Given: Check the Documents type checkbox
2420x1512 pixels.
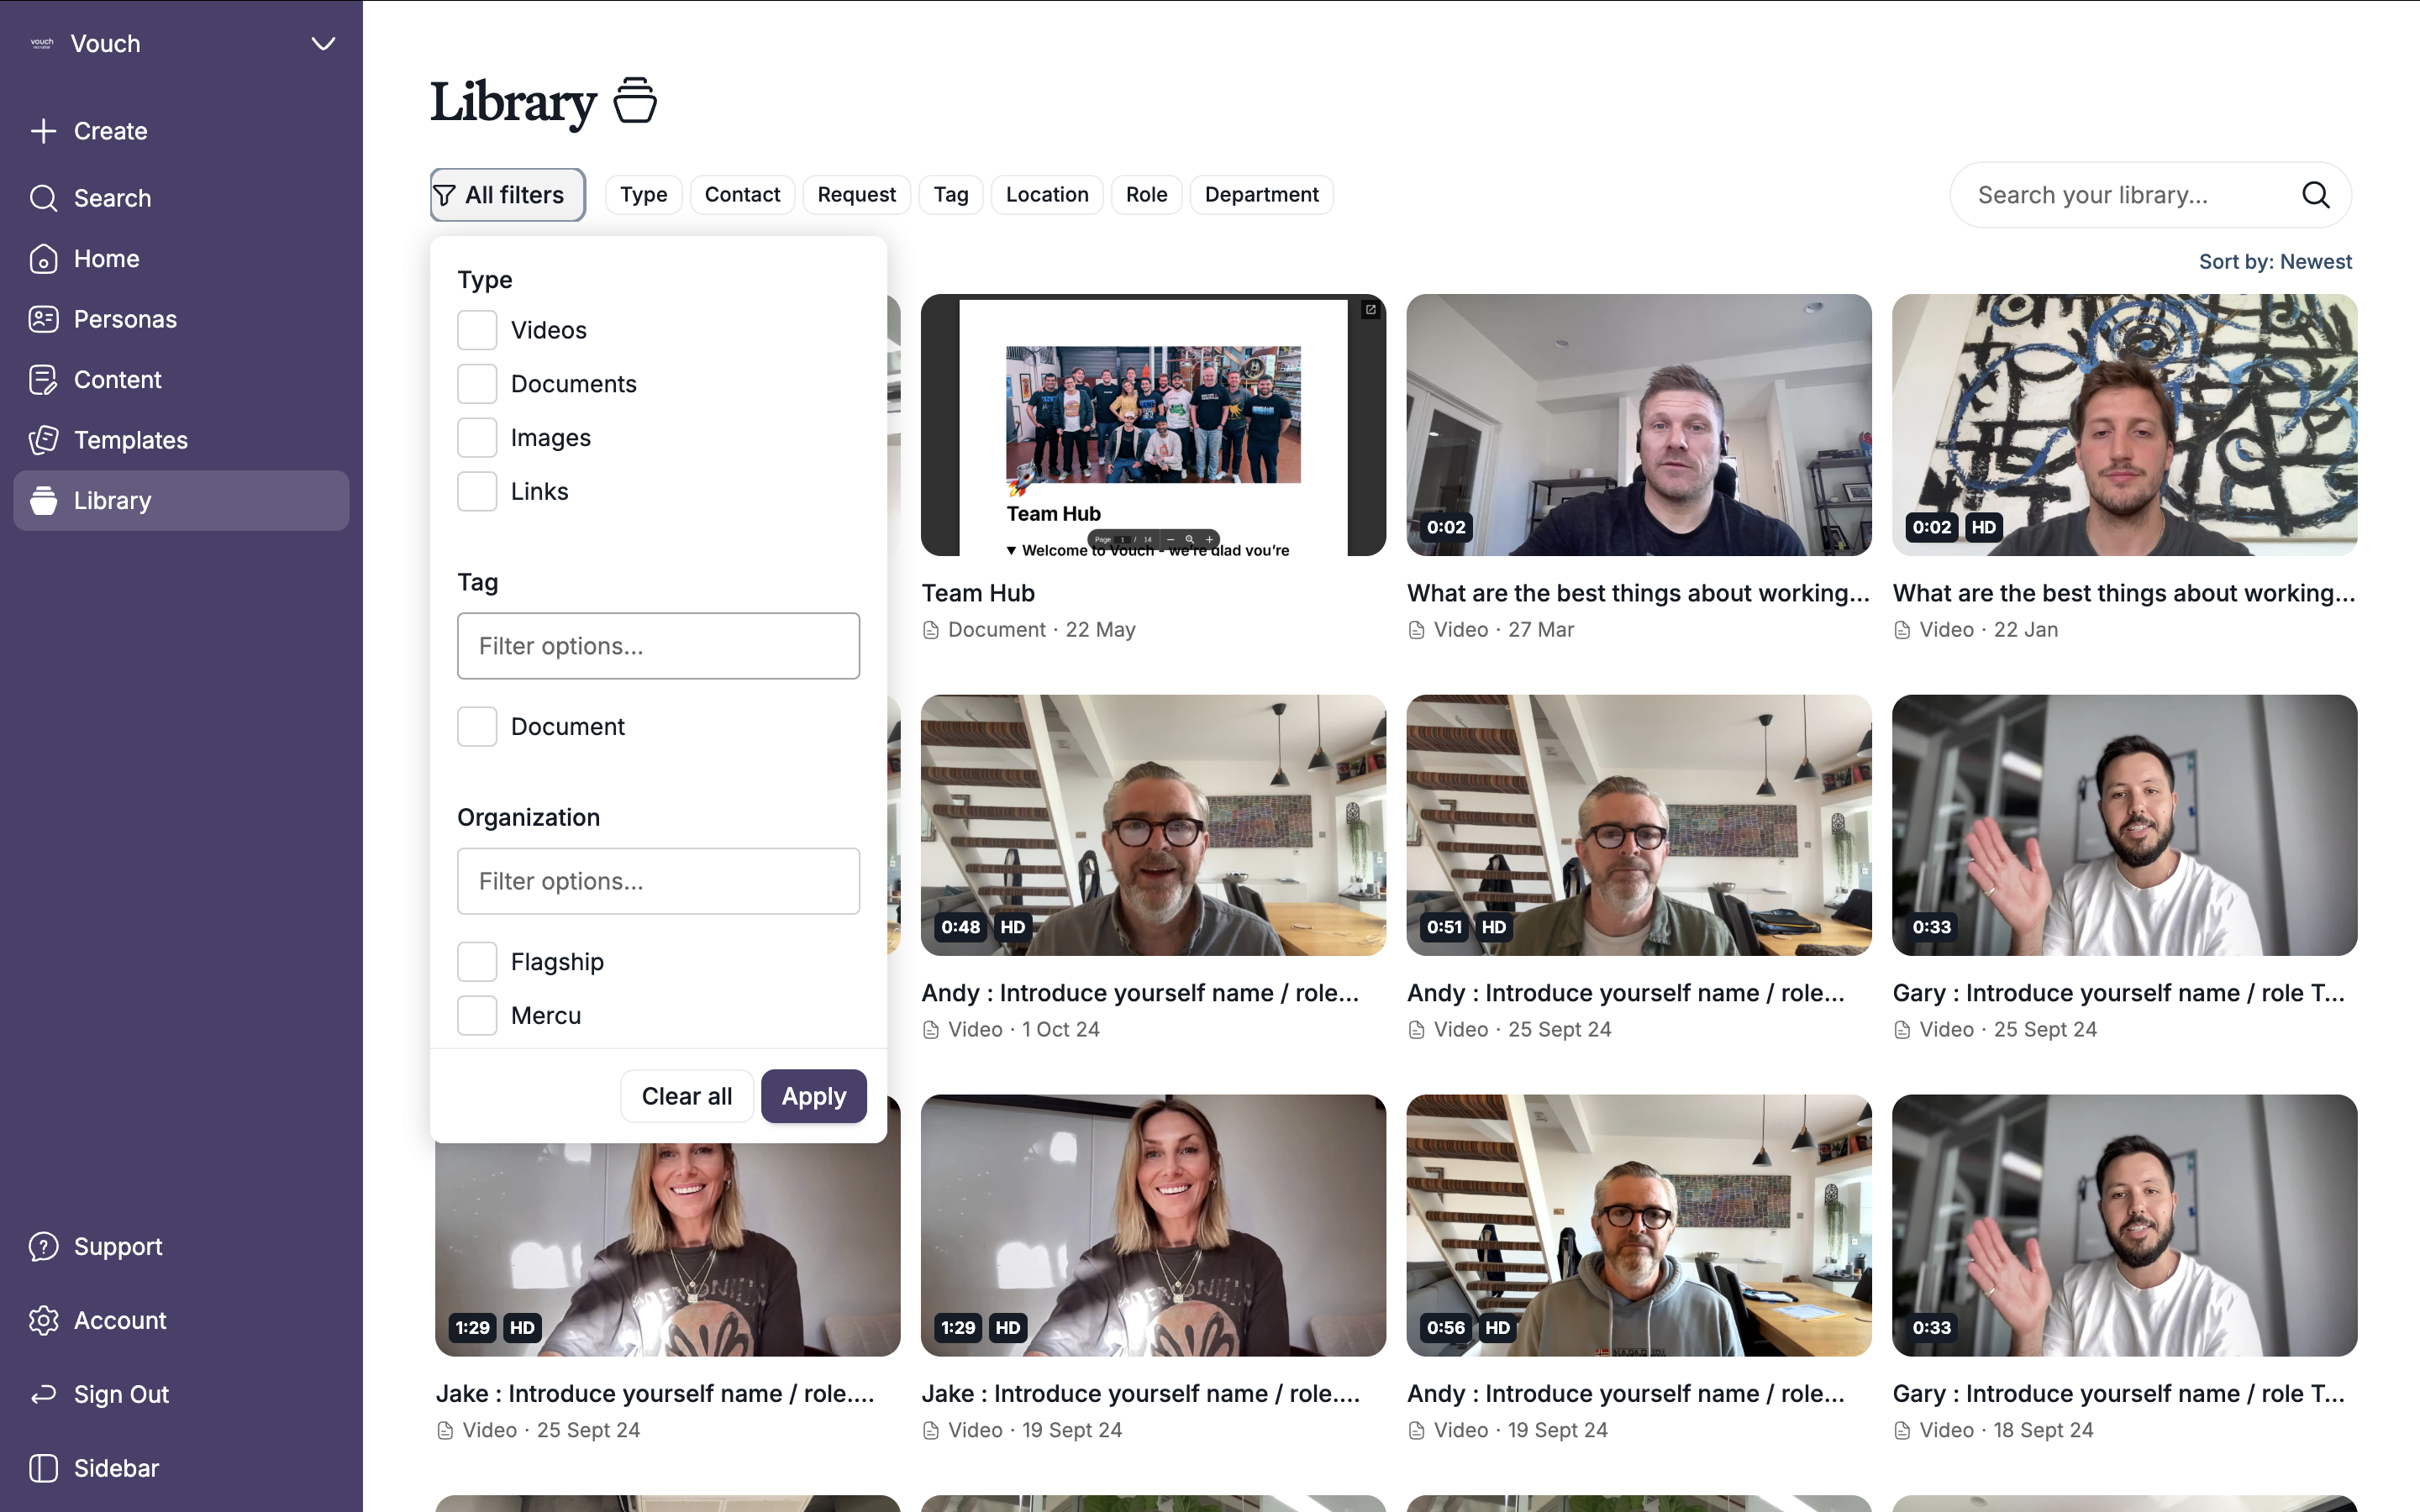Looking at the screenshot, I should [x=477, y=384].
